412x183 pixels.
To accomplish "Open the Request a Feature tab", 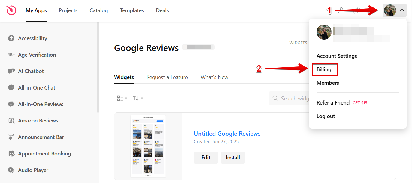I will tap(167, 77).
